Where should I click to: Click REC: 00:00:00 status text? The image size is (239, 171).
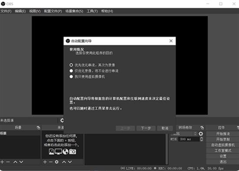[x=170, y=168]
